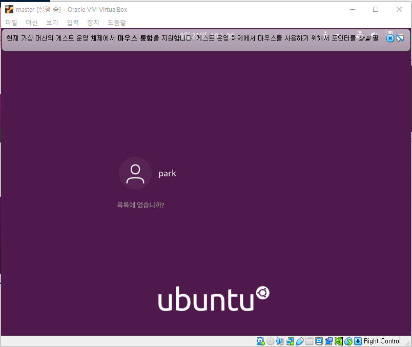Click the hard disk activity status icon
This screenshot has width=412, height=347.
[x=261, y=341]
